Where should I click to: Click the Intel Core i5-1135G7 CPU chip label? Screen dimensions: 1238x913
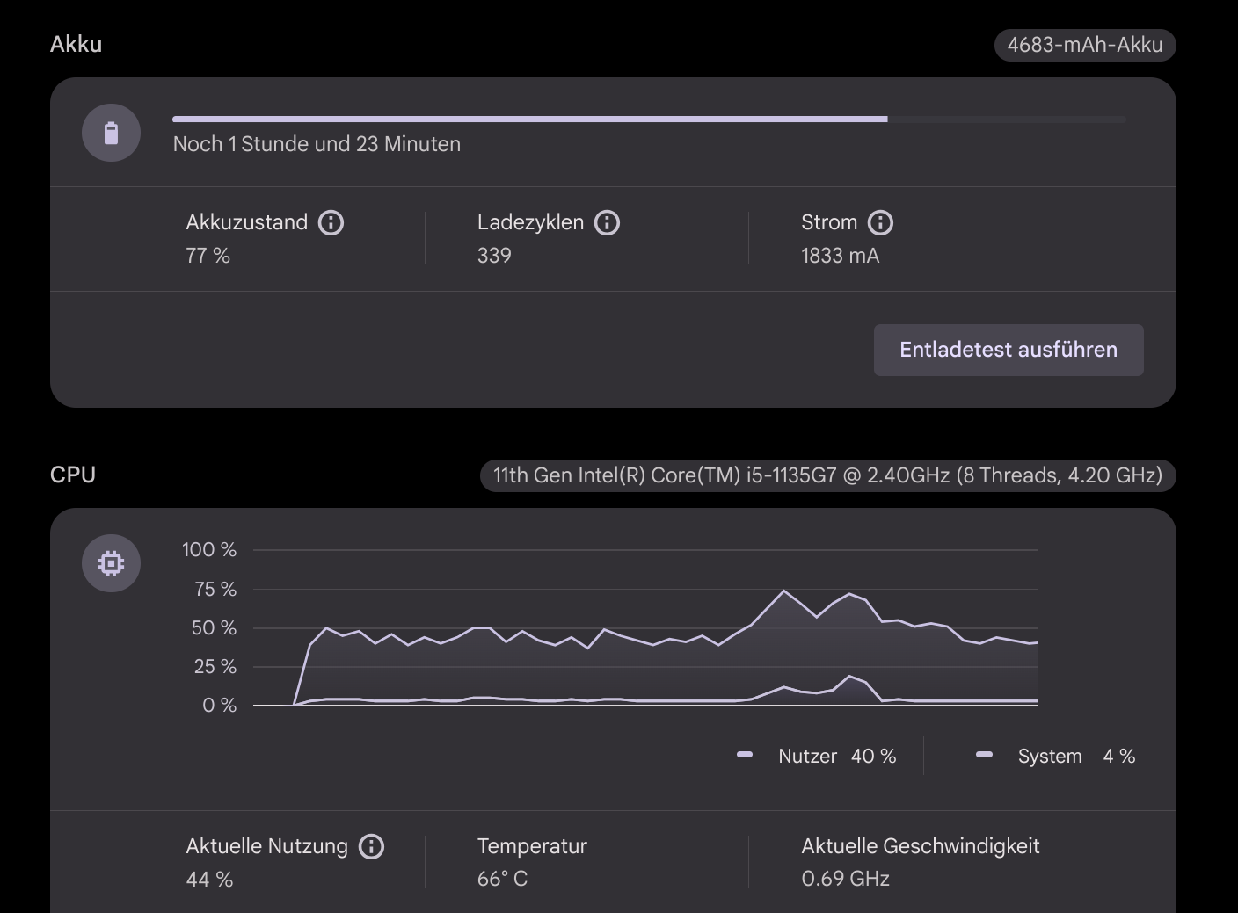pos(827,475)
